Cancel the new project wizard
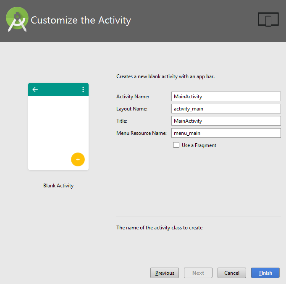Image resolution: width=286 pixels, height=284 pixels. pyautogui.click(x=232, y=273)
